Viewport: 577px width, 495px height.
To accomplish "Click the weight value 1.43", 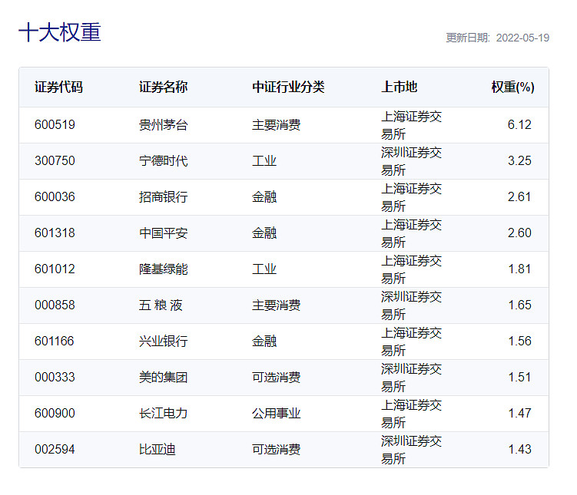I will (519, 449).
